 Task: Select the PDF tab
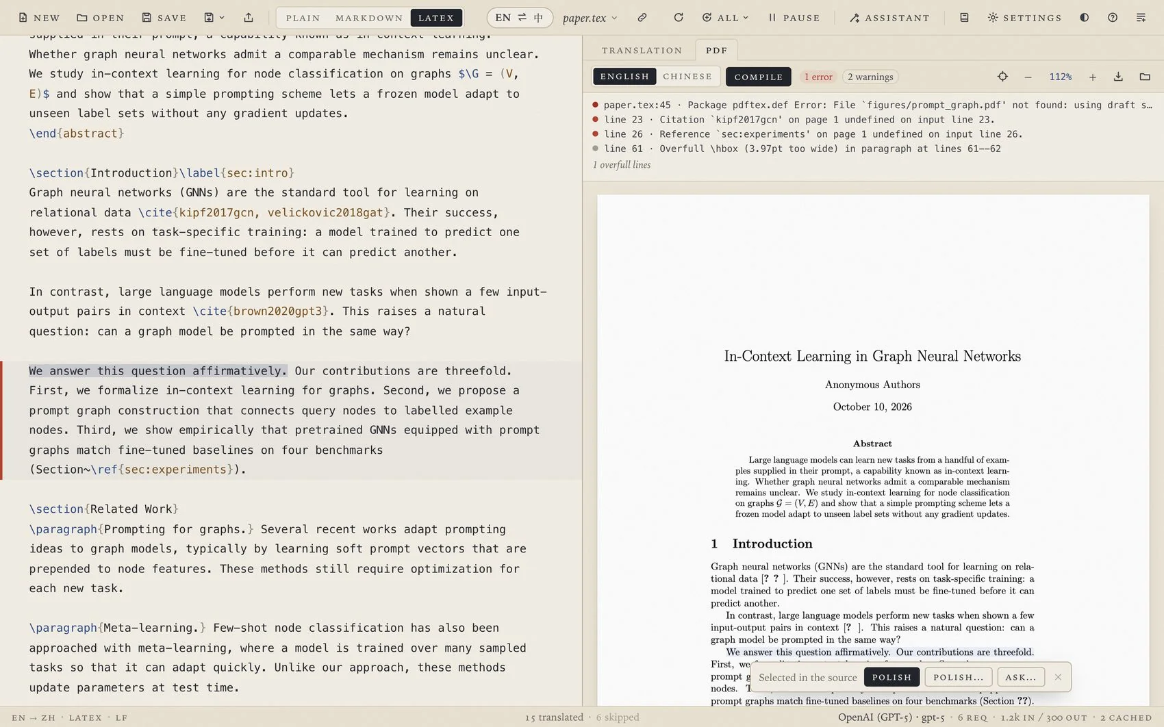[716, 50]
